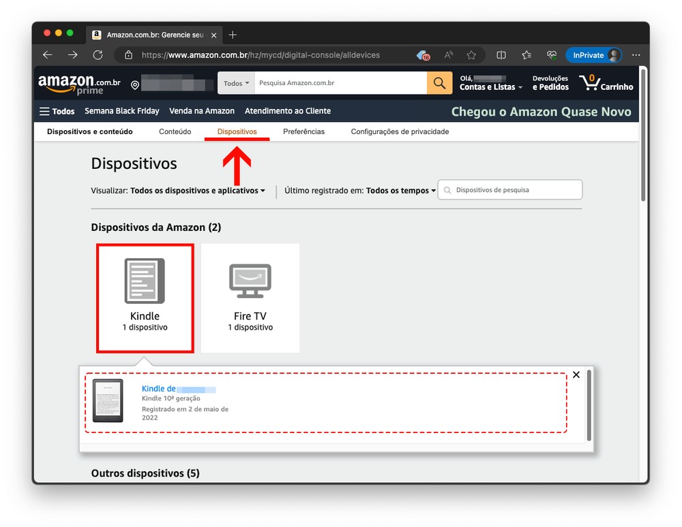Open the Todos os tempos dropdown
This screenshot has height=527, width=682.
click(x=400, y=191)
